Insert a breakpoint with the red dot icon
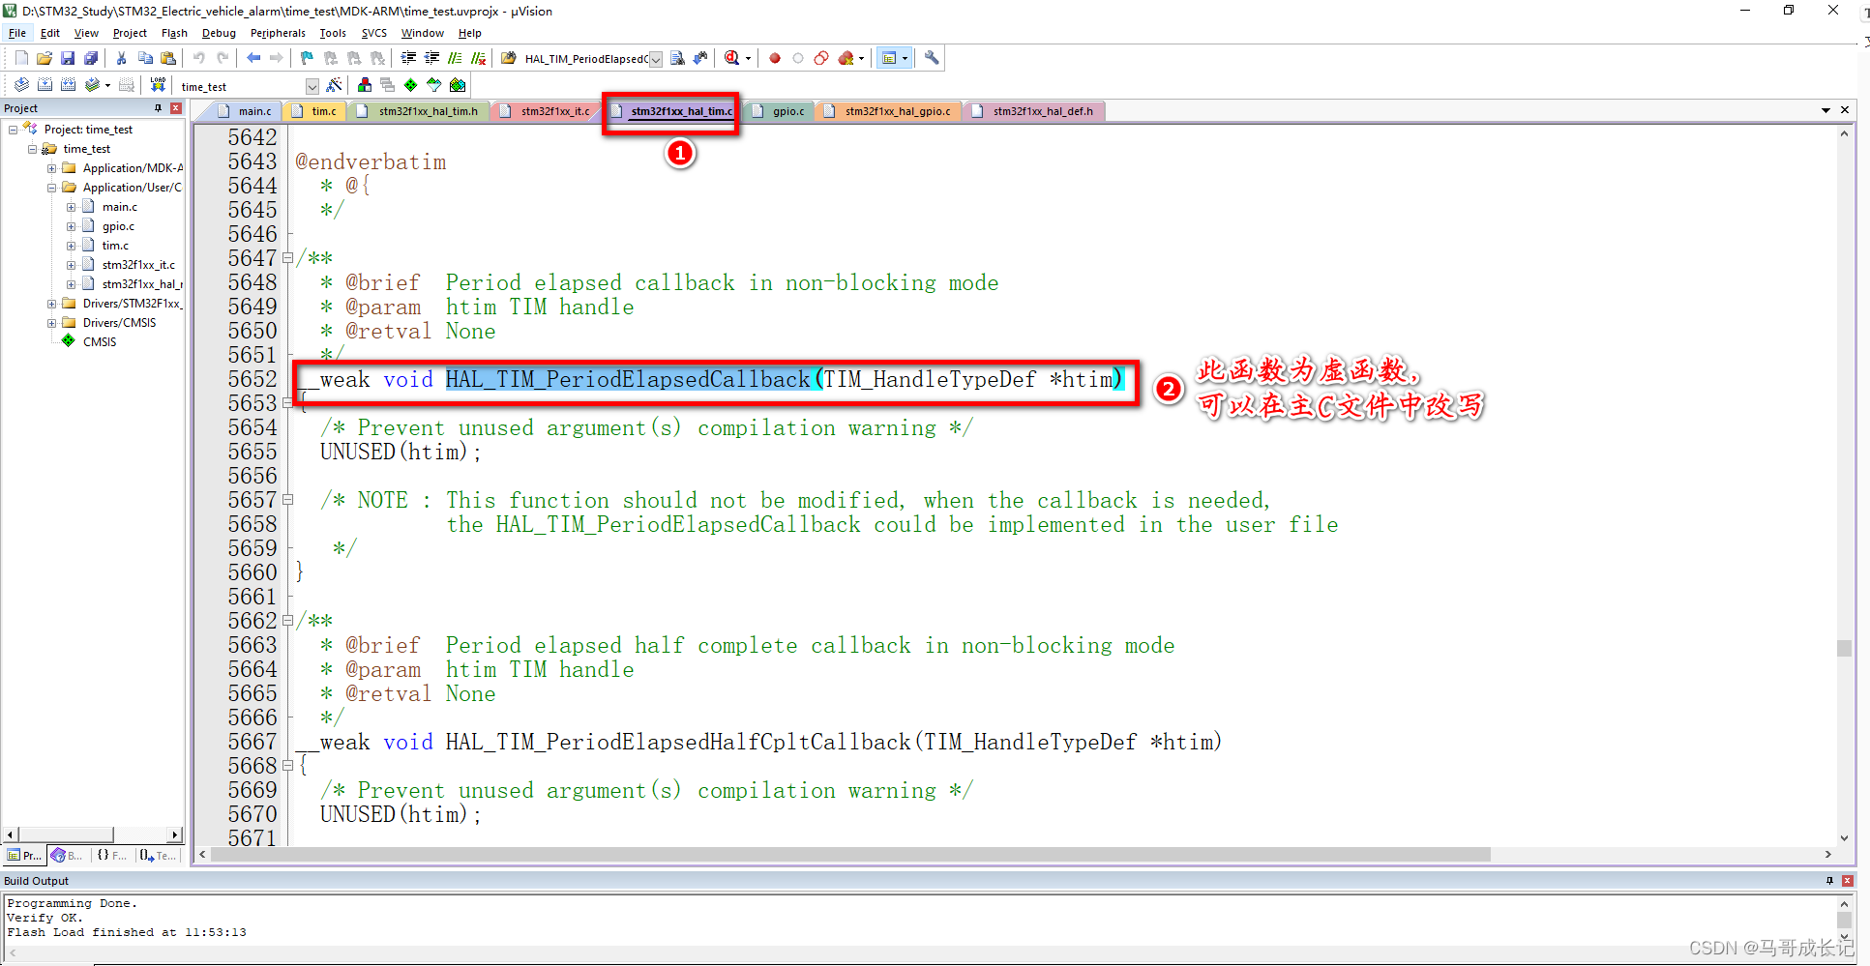 775,58
